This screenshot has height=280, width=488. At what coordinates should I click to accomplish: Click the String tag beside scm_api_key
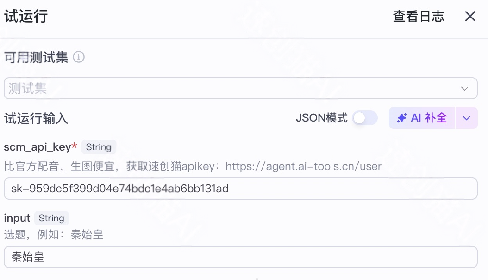tap(99, 147)
